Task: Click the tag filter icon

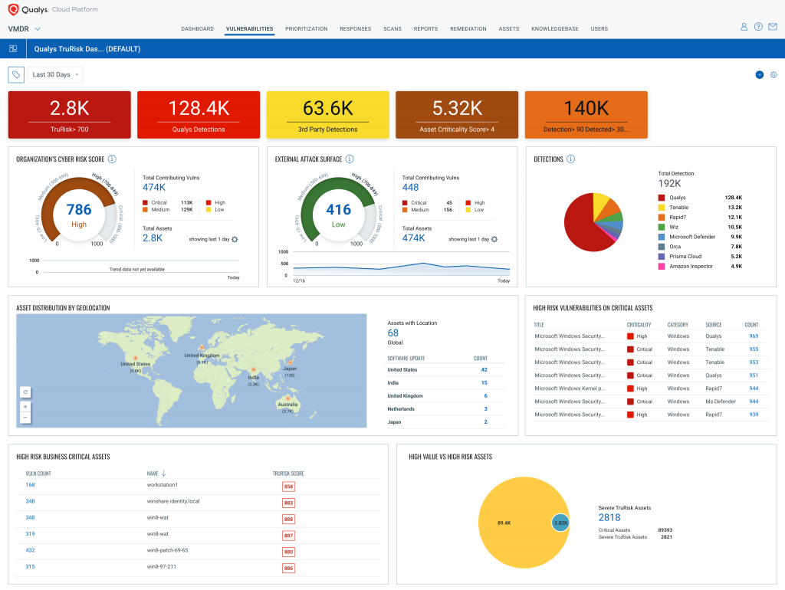Action: (16, 74)
